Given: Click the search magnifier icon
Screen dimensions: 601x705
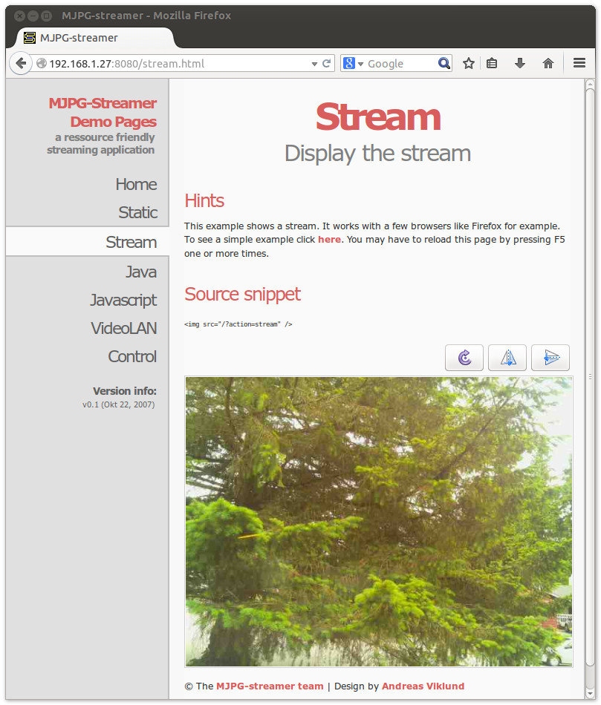Looking at the screenshot, I should 444,63.
